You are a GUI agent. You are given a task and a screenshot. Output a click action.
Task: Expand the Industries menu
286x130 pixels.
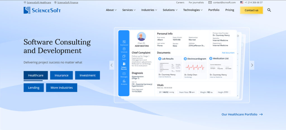(x=149, y=10)
